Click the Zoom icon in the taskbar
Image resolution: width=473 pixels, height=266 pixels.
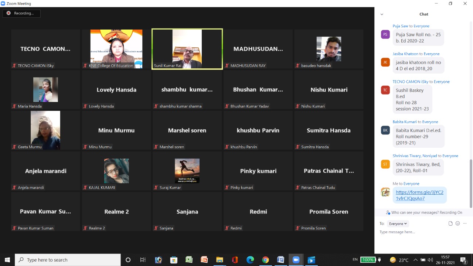coord(296,260)
